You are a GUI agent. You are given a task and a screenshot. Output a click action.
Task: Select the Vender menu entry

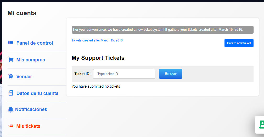24,77
